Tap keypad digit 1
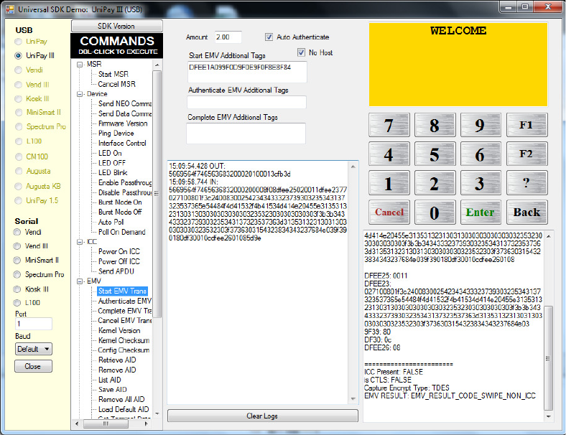Image resolution: width=566 pixels, height=435 pixels. (x=389, y=183)
